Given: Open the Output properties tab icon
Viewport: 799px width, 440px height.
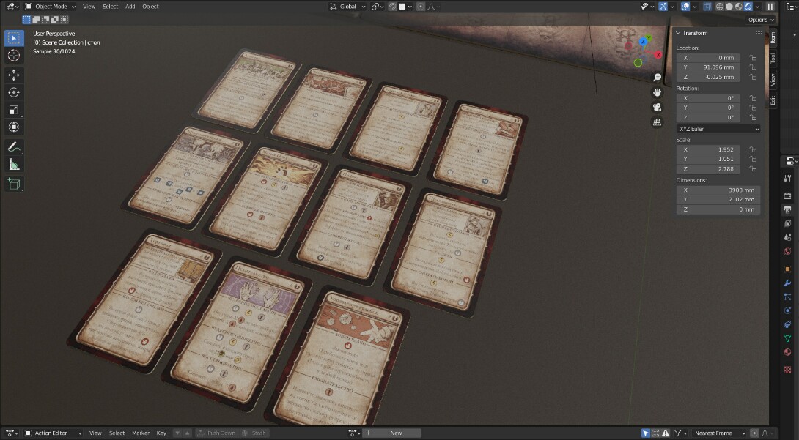Looking at the screenshot, I should 787,209.
